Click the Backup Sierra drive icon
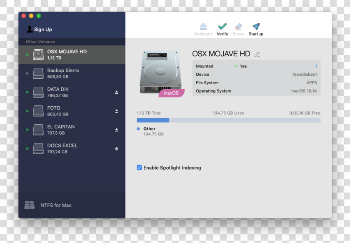The width and height of the screenshot is (350, 243). pos(38,73)
